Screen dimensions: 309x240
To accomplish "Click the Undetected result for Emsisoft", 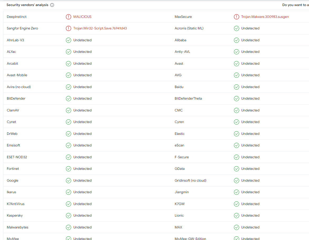I will (82, 145).
